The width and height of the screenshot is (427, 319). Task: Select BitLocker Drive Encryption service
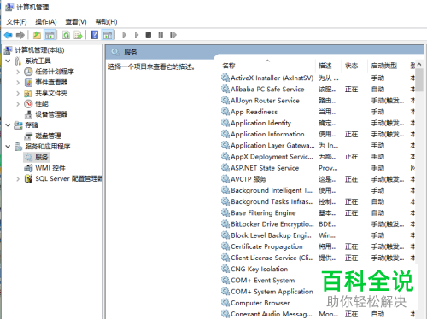pyautogui.click(x=318, y=224)
